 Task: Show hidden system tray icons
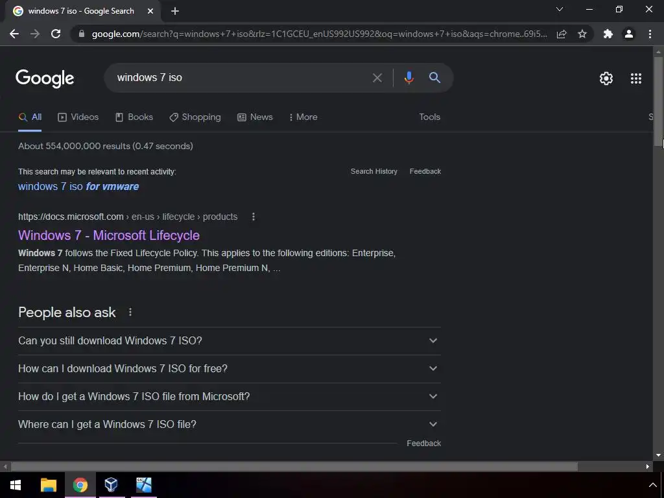click(652, 485)
